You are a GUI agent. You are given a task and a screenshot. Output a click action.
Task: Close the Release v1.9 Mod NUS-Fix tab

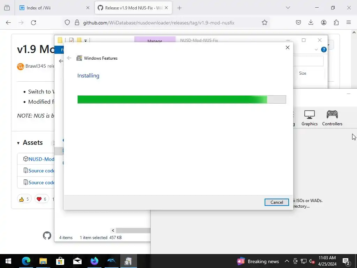[166, 8]
